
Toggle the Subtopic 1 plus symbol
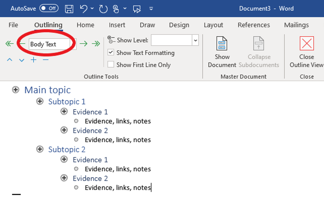pos(40,101)
